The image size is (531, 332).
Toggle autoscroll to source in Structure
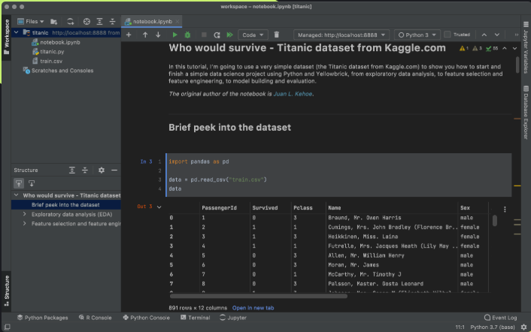point(19,183)
